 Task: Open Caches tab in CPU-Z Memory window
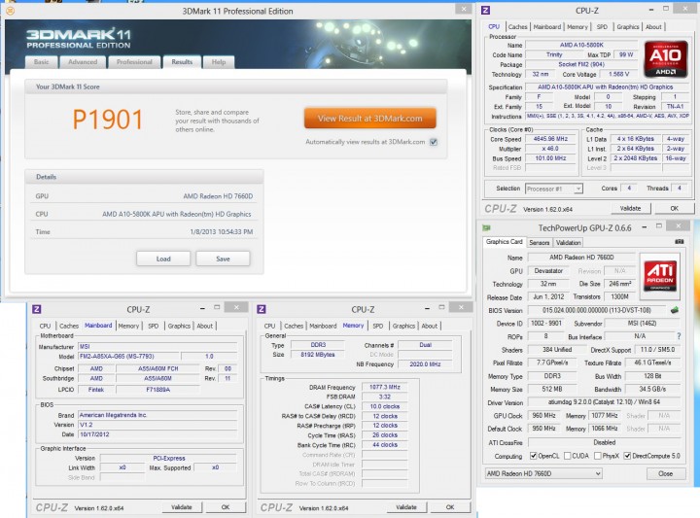pos(294,327)
